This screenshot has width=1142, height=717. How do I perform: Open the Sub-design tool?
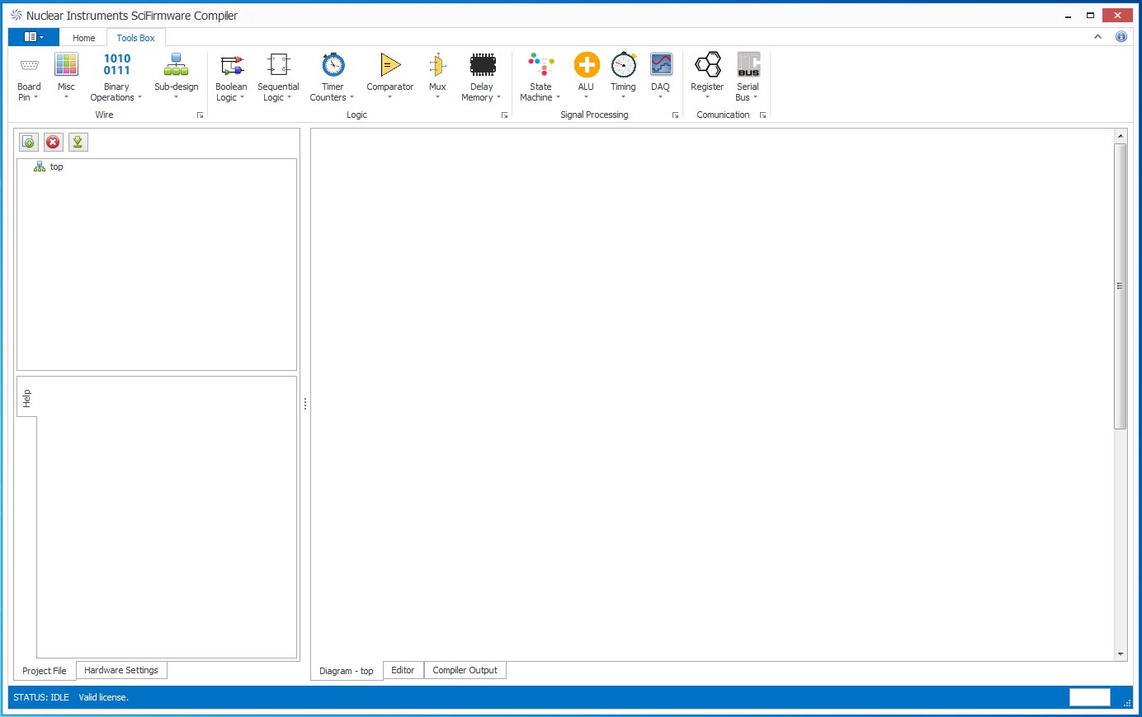point(176,77)
